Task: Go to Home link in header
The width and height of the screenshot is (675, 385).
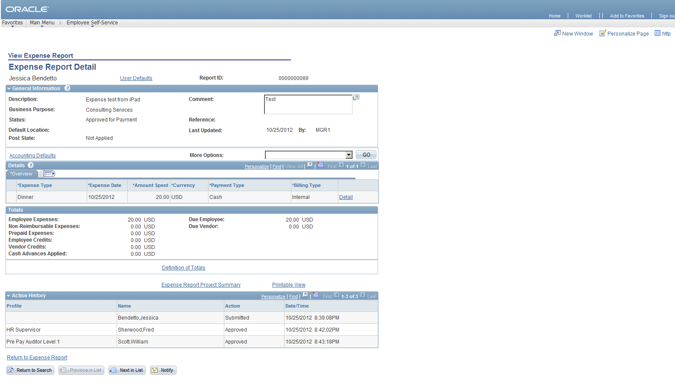Action: pos(555,16)
